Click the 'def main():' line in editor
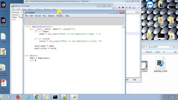The height and width of the screenshot is (100, 178). tap(31, 56)
